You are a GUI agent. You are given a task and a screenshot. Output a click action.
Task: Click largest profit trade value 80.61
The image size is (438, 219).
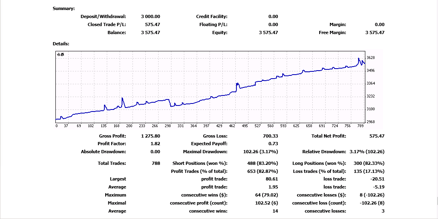click(x=272, y=179)
